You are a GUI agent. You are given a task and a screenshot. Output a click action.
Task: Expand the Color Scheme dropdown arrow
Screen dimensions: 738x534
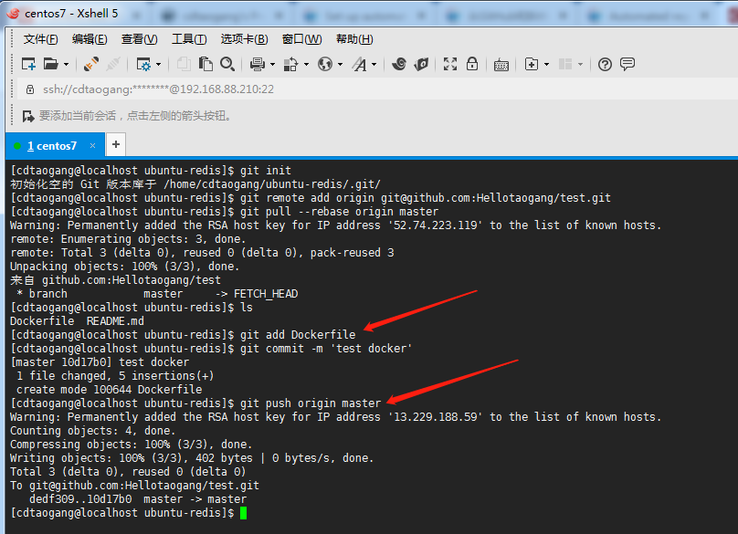(x=306, y=65)
